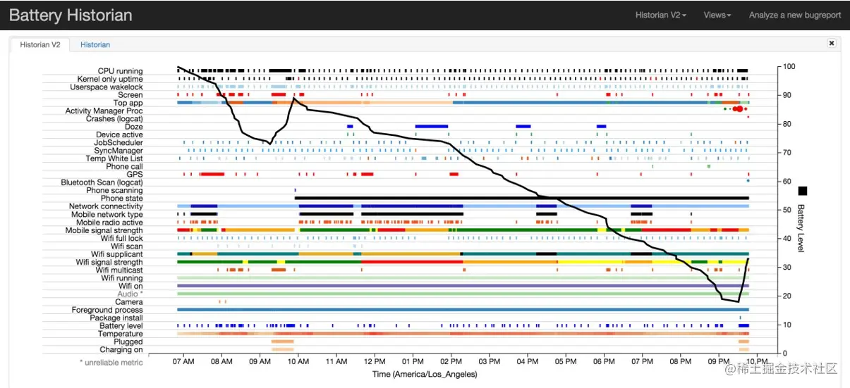Open the Views dropdown menu

[717, 15]
